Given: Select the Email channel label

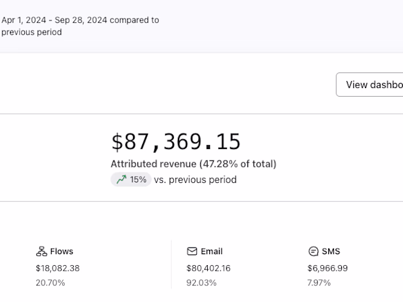Looking at the screenshot, I should coord(212,251).
